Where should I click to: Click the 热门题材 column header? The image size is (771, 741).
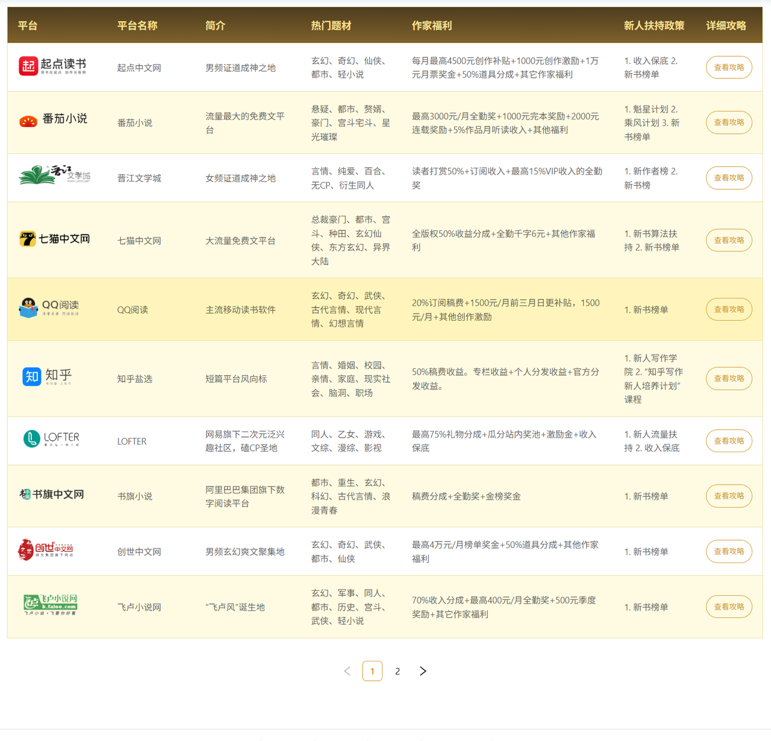pos(331,25)
